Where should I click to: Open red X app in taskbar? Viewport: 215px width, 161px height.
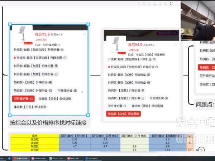tap(20, 158)
